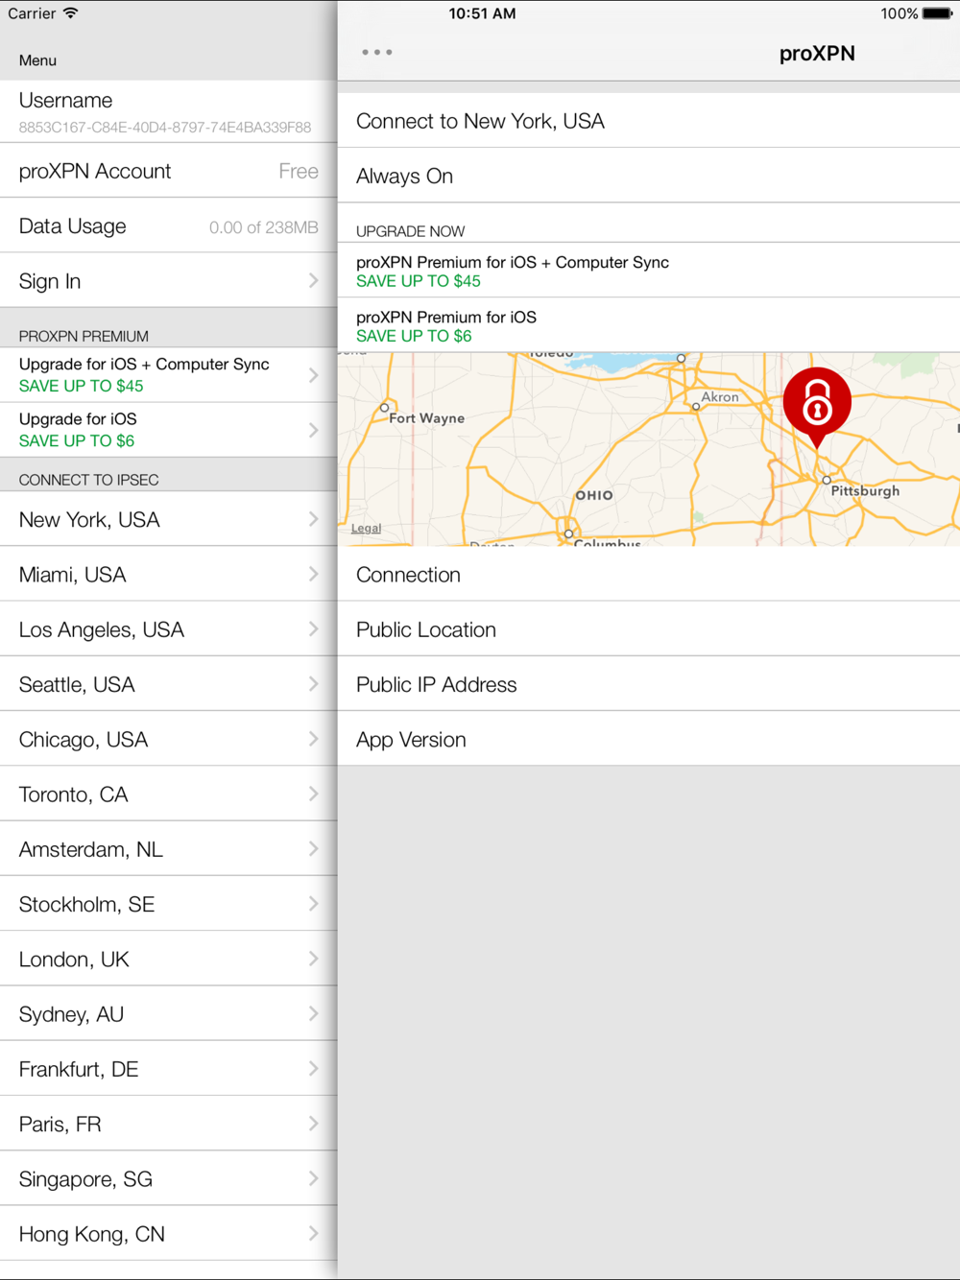960x1280 pixels.
Task: Select Amsterdam, NL server
Action: pos(168,849)
